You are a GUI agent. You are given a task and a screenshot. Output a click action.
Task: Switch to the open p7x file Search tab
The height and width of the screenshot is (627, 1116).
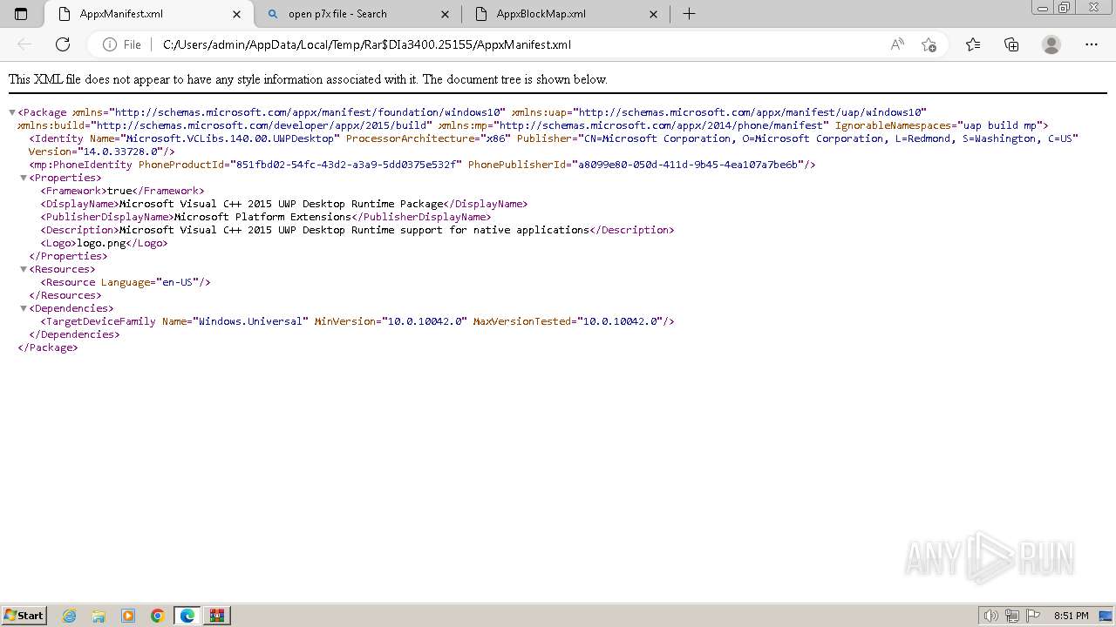[x=357, y=14]
